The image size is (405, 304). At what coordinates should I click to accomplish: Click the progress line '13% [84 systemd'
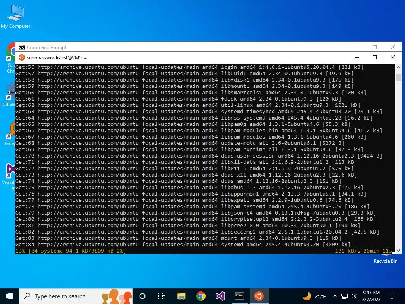click(70, 251)
